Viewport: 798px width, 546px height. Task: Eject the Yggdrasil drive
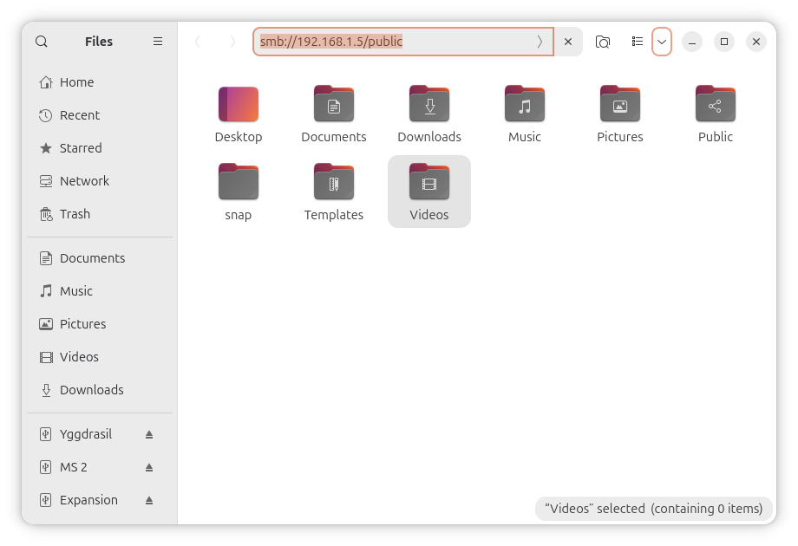pyautogui.click(x=149, y=434)
